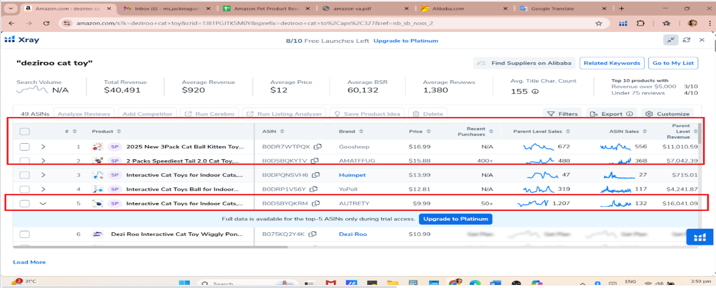Image resolution: width=716 pixels, height=288 pixels.
Task: Click Load More link
Action: pos(29,262)
